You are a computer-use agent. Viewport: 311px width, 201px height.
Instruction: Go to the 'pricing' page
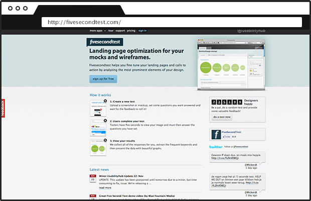(x=131, y=31)
